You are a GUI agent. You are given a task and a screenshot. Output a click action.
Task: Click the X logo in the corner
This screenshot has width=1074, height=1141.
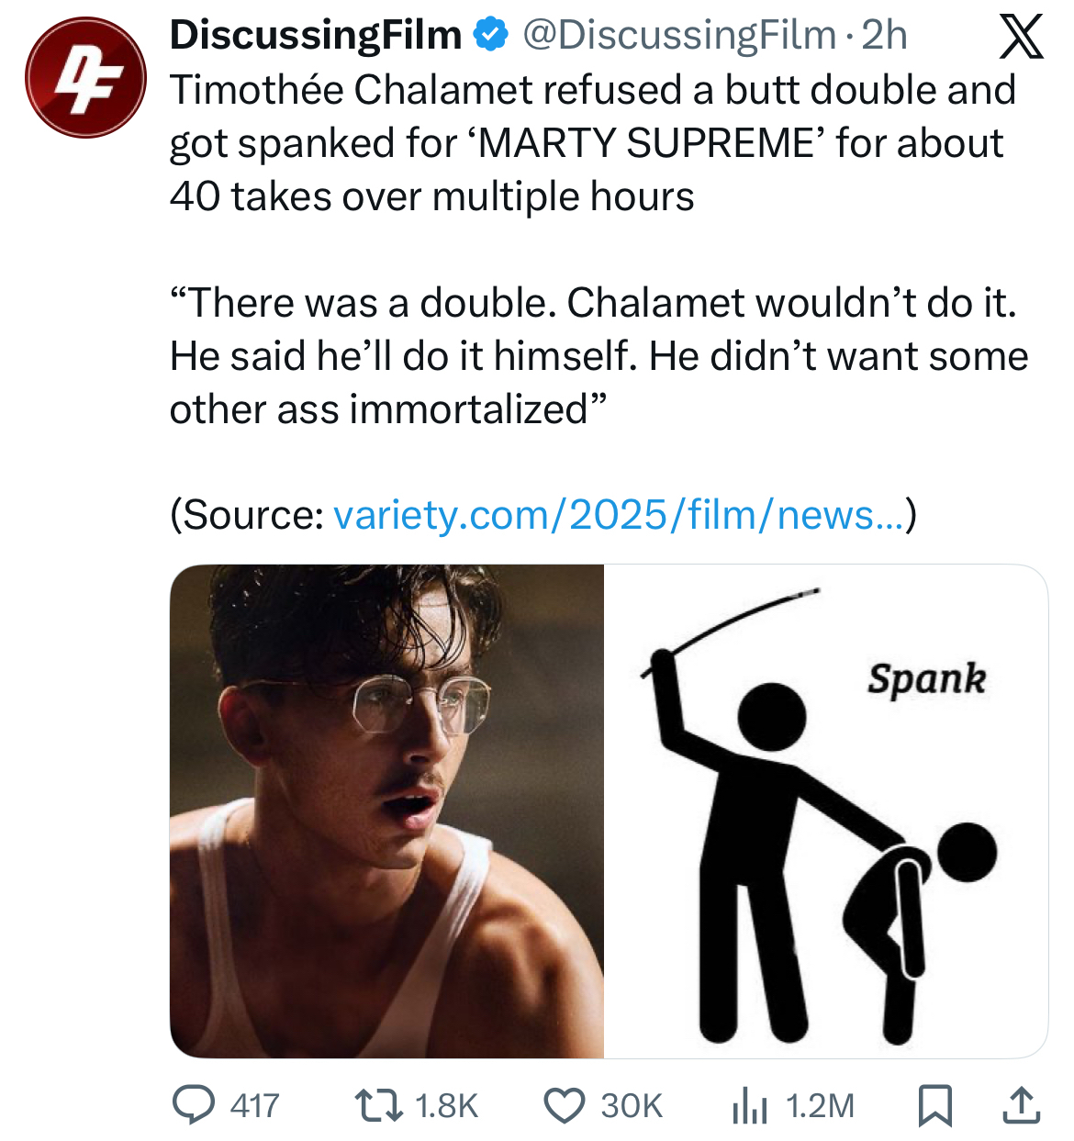click(x=1020, y=37)
